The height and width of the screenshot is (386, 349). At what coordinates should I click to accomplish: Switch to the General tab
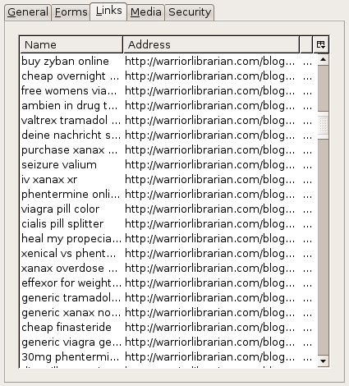click(28, 12)
